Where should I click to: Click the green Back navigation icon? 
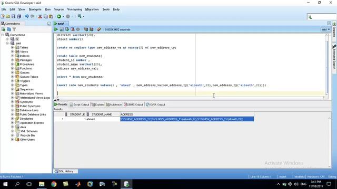59,16
